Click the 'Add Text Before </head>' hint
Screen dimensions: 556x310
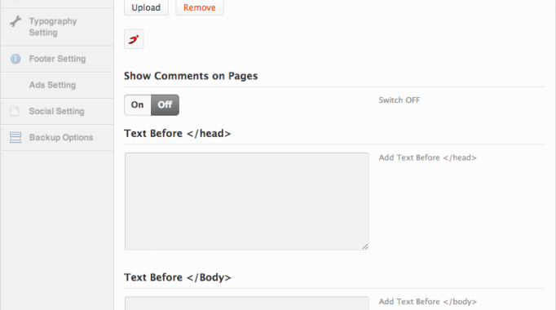[428, 157]
